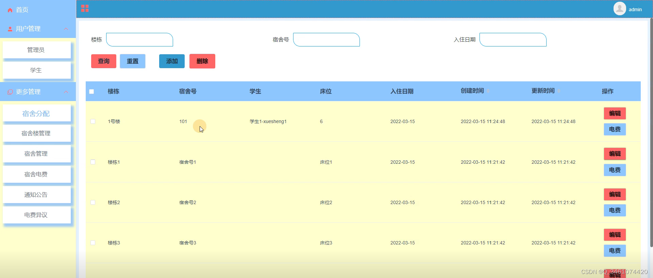
Task: Click the 删除 delete button
Action: click(x=202, y=61)
